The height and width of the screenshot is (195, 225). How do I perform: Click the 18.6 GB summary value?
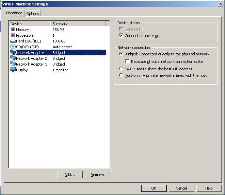point(59,41)
